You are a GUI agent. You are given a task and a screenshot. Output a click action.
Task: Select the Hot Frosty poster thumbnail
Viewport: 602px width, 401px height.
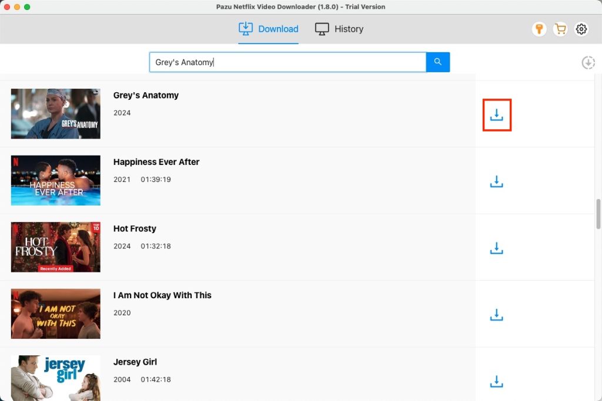pyautogui.click(x=56, y=247)
